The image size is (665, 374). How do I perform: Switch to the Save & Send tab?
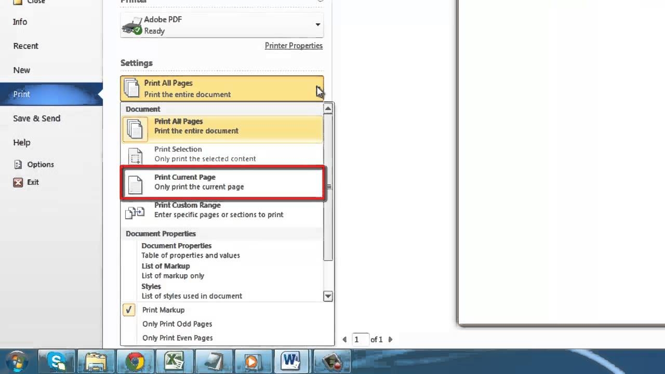36,118
